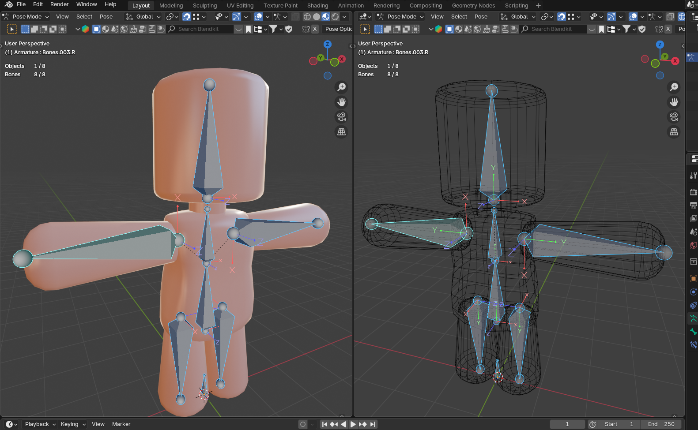This screenshot has width=698, height=430.
Task: Switch to the Sculpting workspace tab
Action: [x=205, y=6]
